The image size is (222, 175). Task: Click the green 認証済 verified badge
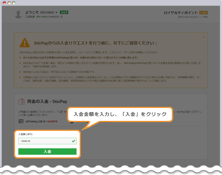(64, 12)
